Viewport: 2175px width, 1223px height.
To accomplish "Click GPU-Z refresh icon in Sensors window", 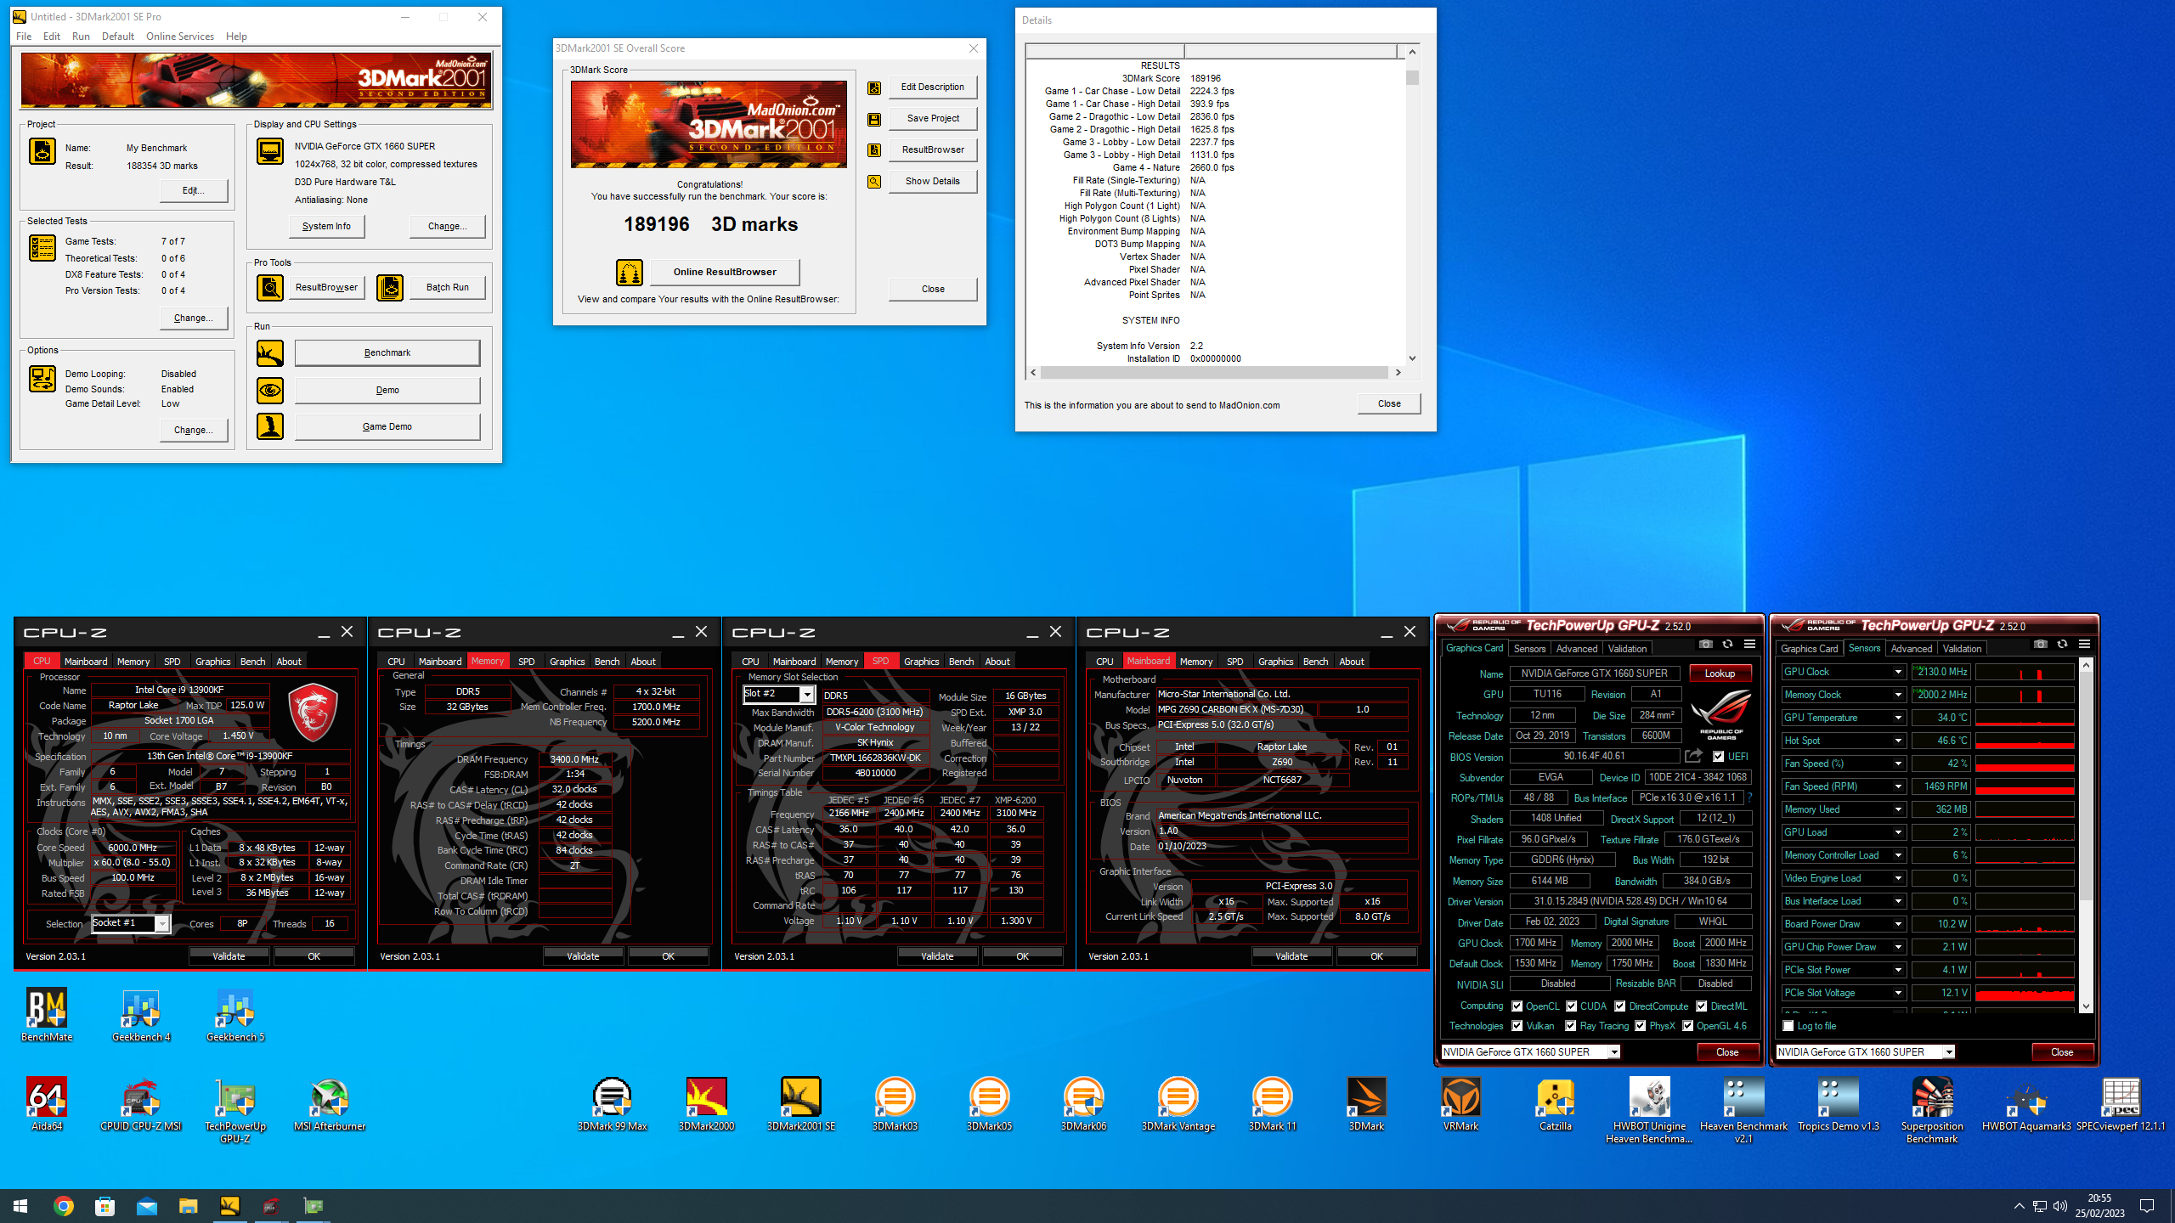I will pyautogui.click(x=2062, y=645).
